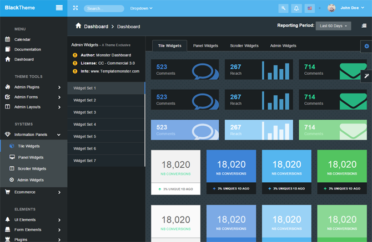Click the Admin Layouts columns icon
The image size is (372, 242).
8,107
